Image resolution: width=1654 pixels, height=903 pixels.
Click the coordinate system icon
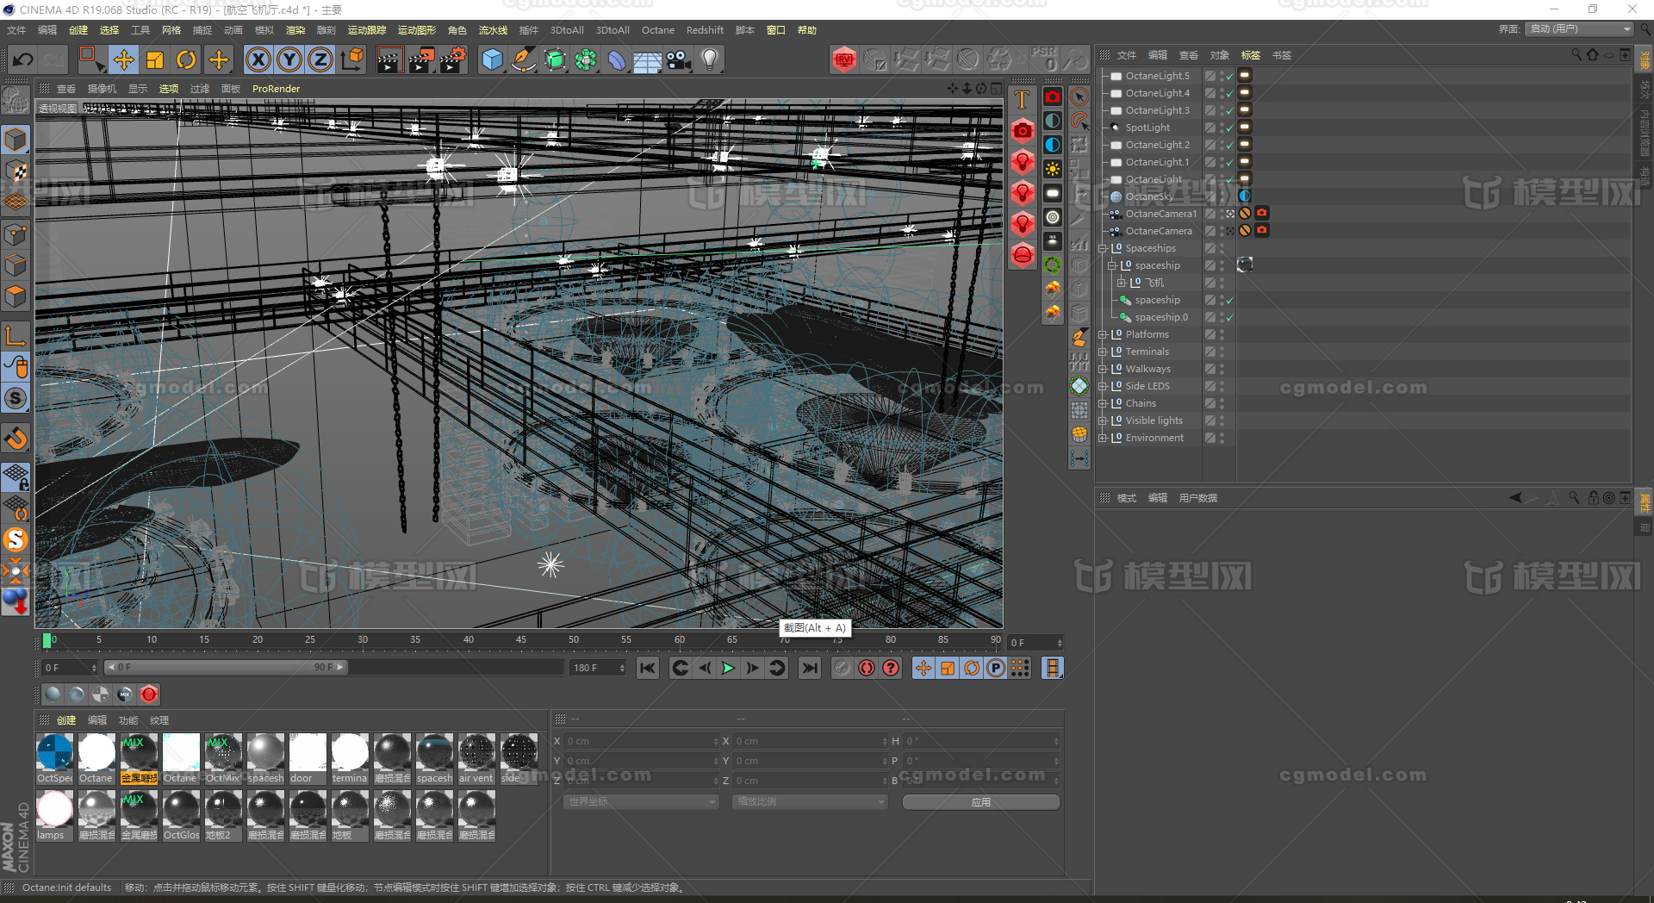[352, 59]
